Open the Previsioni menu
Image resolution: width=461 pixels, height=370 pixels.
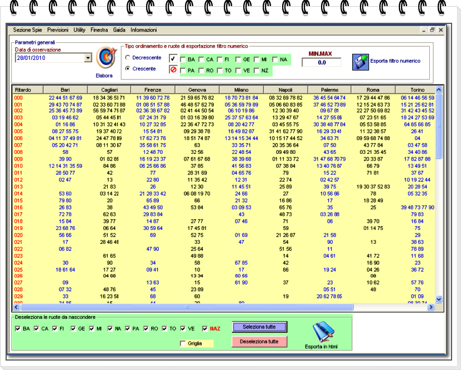[x=58, y=30]
